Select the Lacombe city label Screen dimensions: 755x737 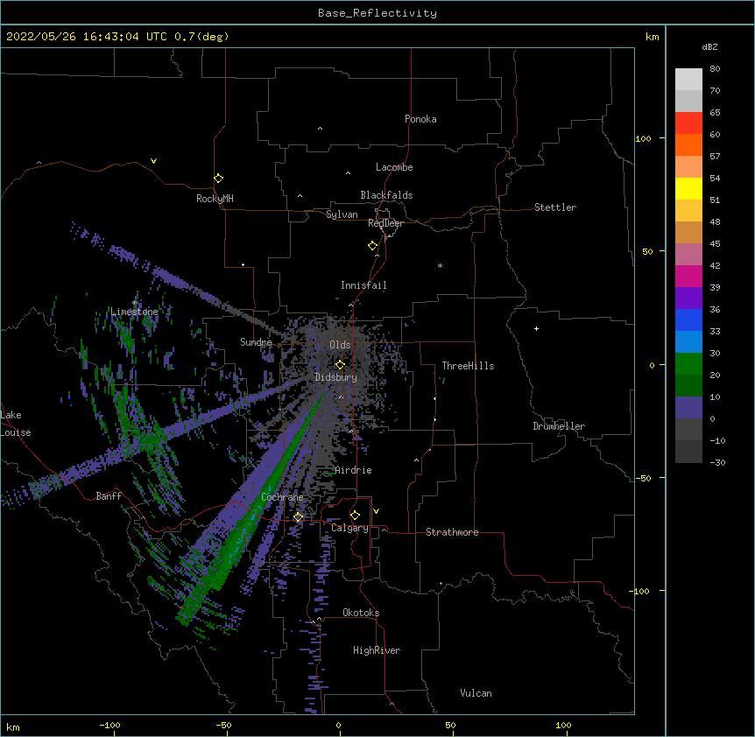[394, 167]
